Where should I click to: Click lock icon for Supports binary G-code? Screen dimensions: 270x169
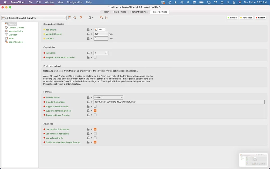88,115
